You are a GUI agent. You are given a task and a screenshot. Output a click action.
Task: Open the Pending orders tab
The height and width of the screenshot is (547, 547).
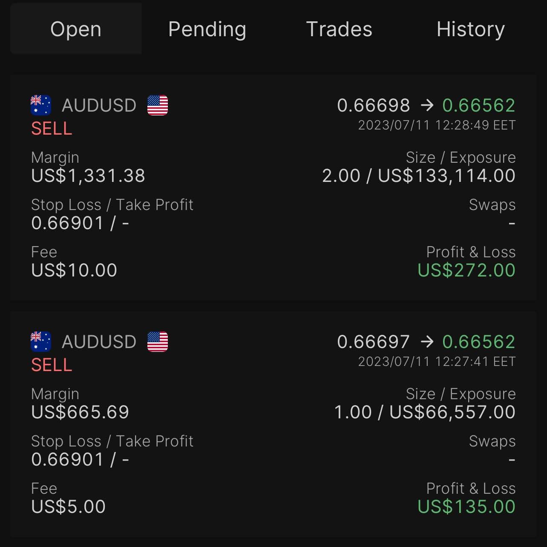point(207,29)
